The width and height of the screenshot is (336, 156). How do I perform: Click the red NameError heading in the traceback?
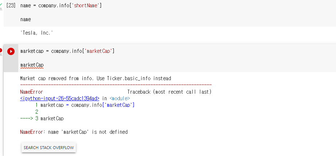tap(31, 92)
